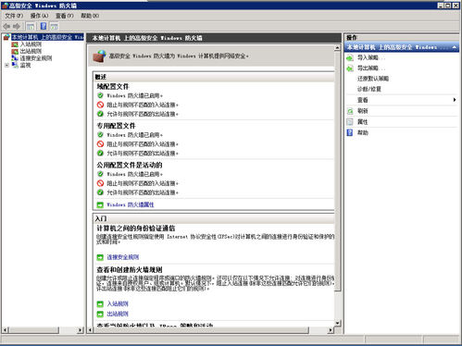Select 入站规则 in the left tree

click(x=31, y=44)
